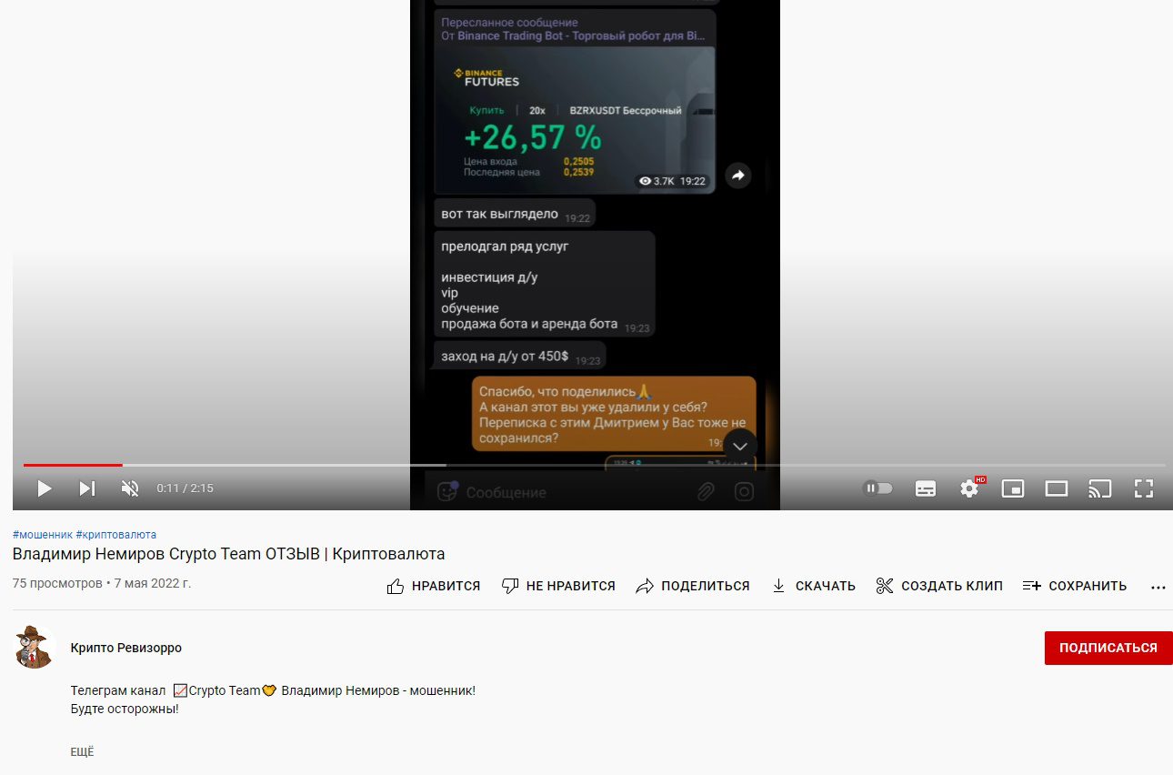1173x775 pixels.
Task: Open the #криптовалюта hashtag link
Action: (116, 535)
